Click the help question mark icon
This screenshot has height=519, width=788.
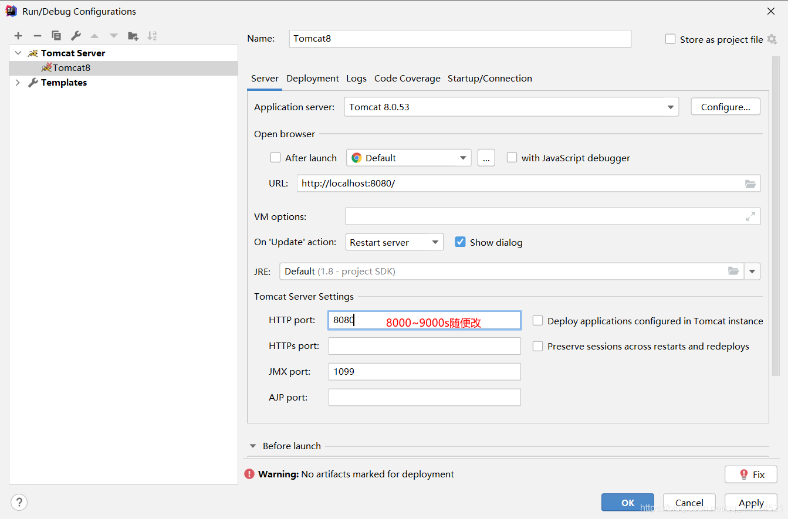click(19, 503)
